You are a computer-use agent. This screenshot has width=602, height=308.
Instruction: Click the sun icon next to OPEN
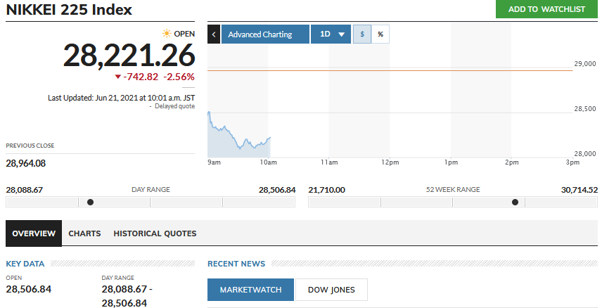tap(167, 34)
